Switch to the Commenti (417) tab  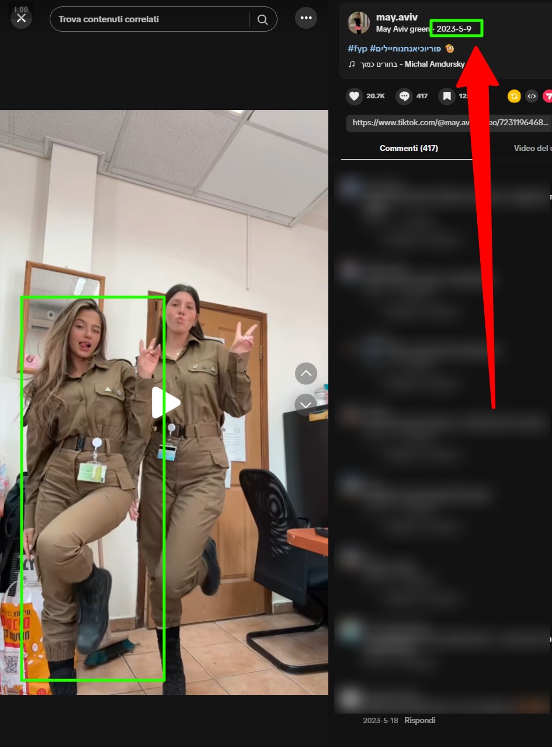click(x=408, y=148)
